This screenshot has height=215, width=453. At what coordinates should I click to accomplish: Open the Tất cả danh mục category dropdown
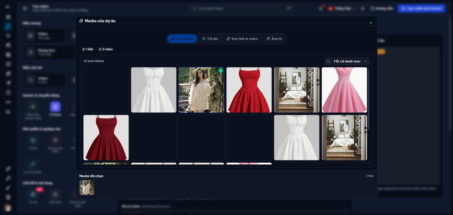(347, 61)
